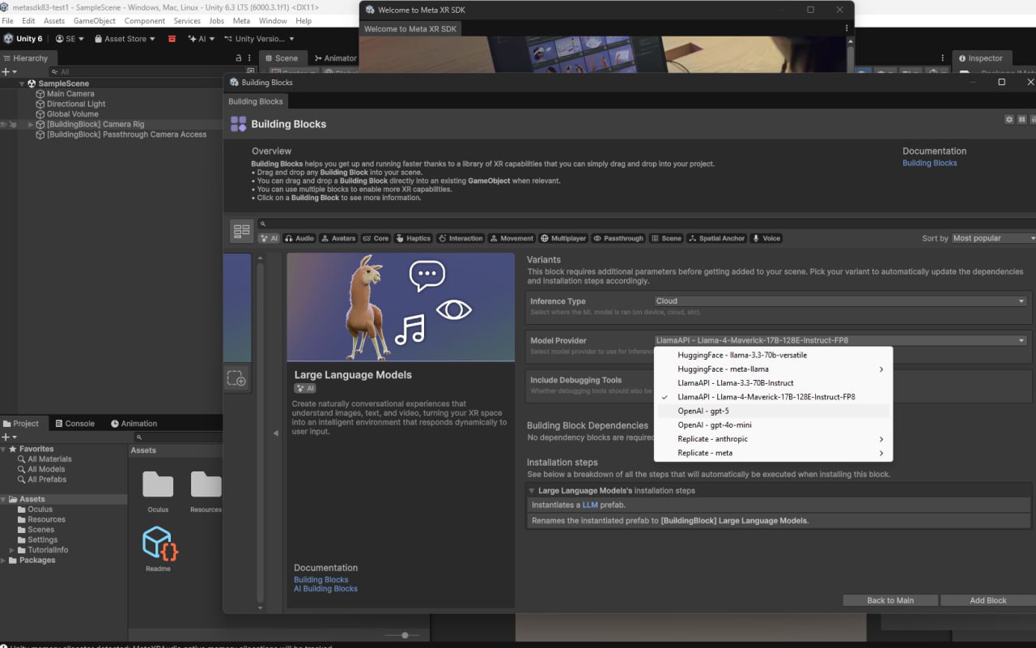Click the Hierarchy create plus button
Viewport: 1036px width, 648px height.
coord(6,72)
